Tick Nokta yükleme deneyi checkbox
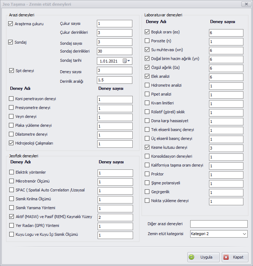Viewport: 253px width, 266px height. coord(147,201)
